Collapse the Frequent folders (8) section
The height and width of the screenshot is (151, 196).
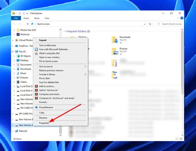(65, 31)
